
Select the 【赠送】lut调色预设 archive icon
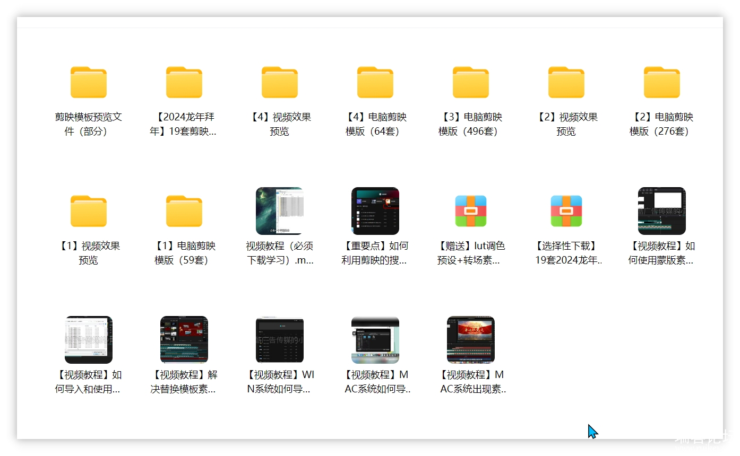coord(471,211)
